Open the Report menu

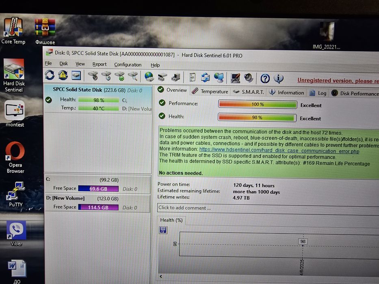[x=100, y=64]
